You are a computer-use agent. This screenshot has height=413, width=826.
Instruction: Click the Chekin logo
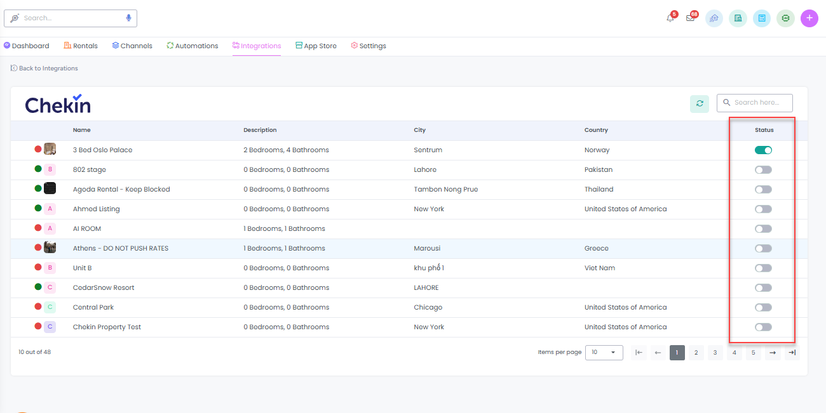coord(58,103)
